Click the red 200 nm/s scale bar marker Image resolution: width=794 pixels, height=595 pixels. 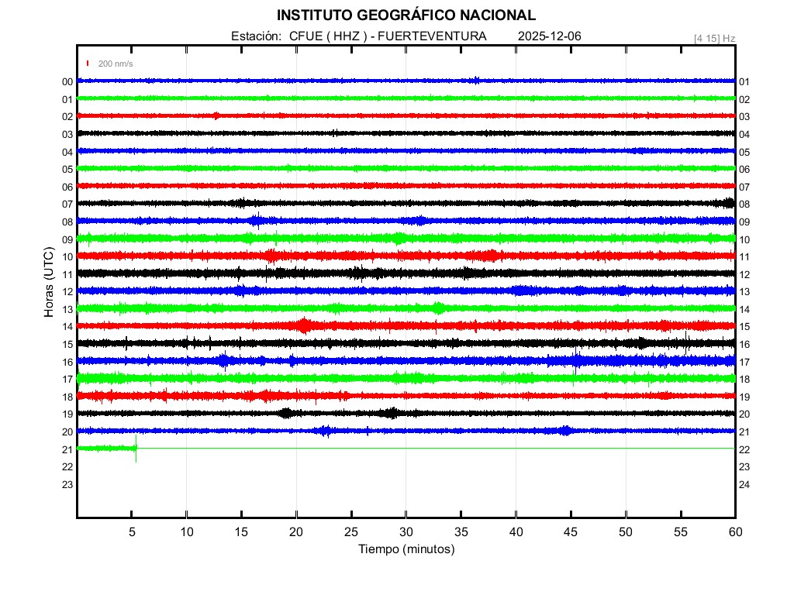point(88,64)
